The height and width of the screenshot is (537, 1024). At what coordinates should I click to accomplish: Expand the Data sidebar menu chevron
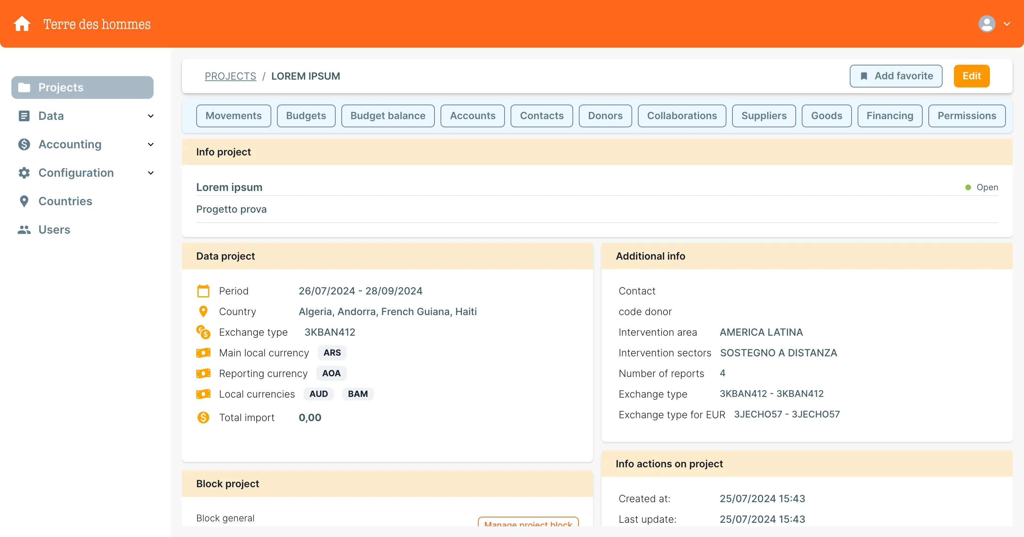click(151, 116)
